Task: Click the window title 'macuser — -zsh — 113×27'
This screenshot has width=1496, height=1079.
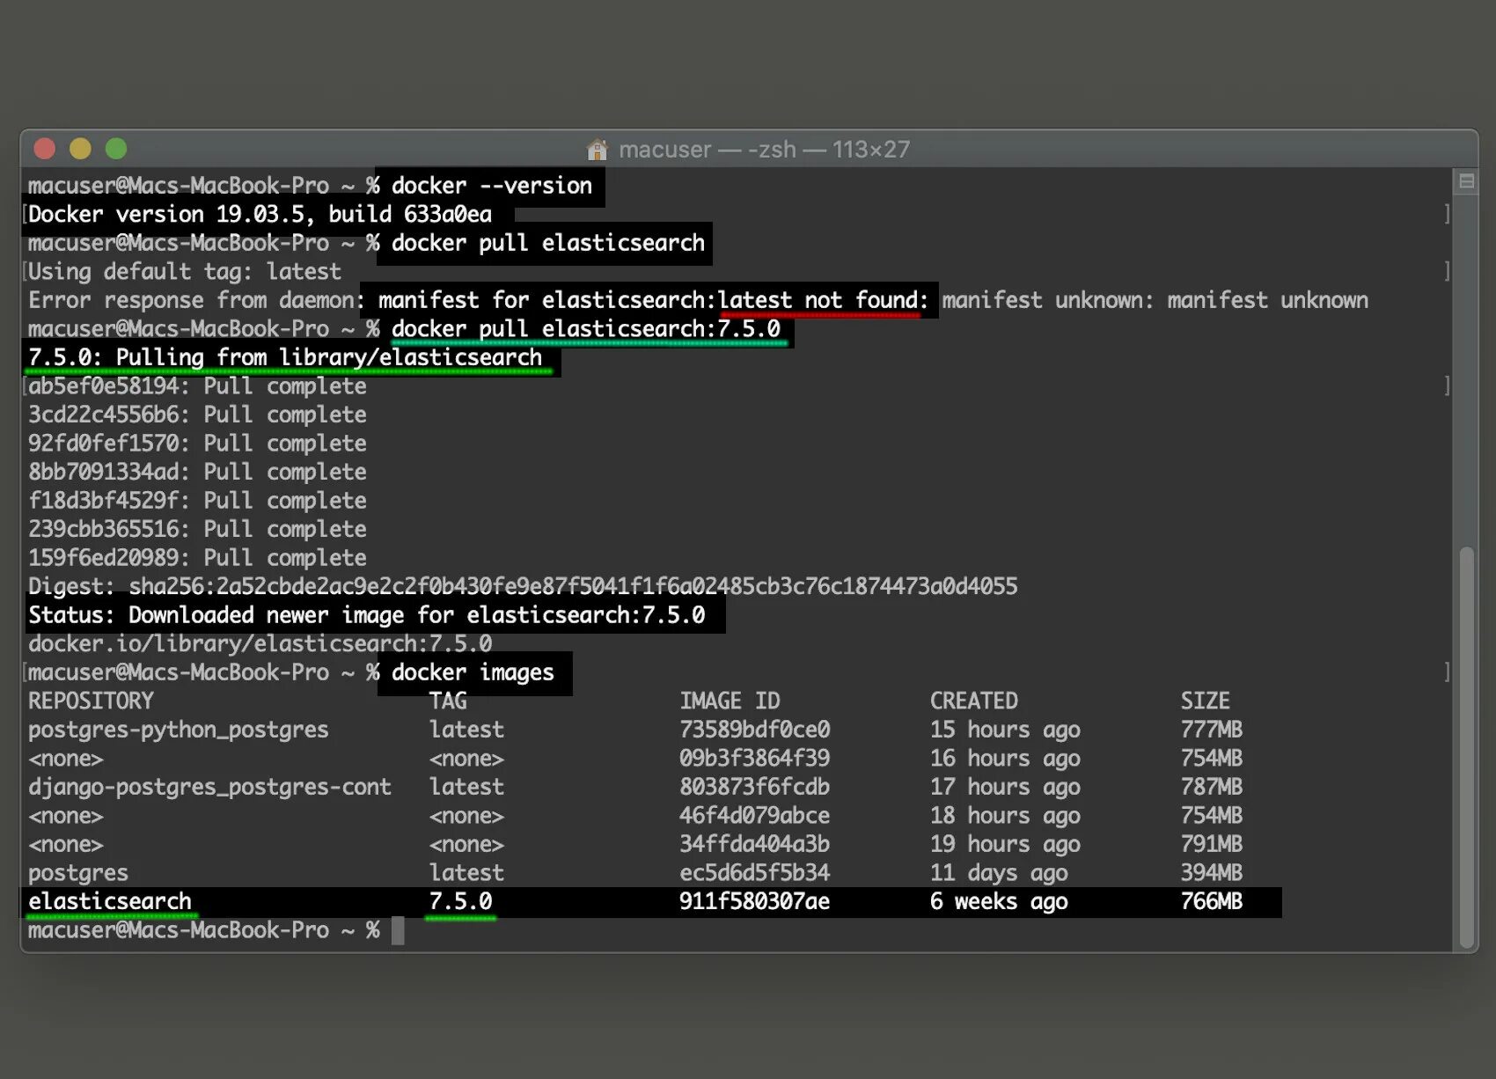Action: pos(764,150)
